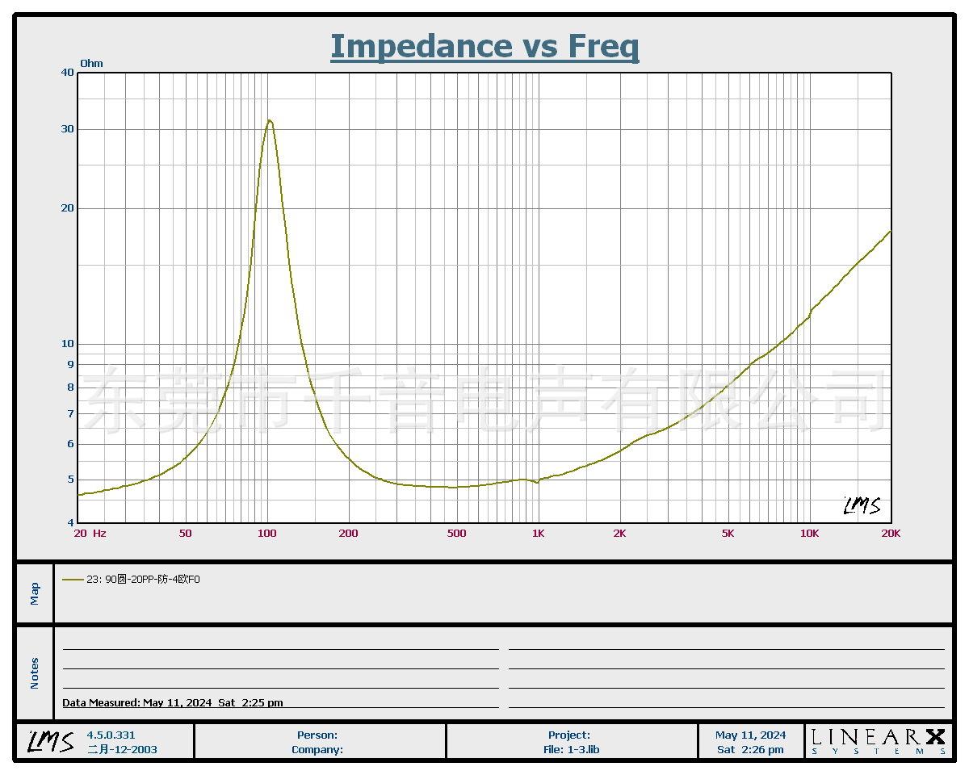The width and height of the screenshot is (969, 775).
Task: Click the version number 4.5.0.331
Action: [111, 735]
